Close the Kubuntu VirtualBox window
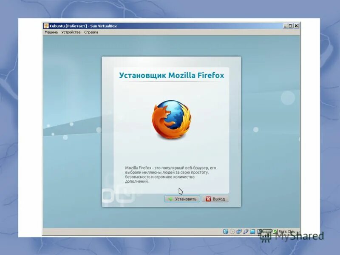340x255 pixels. coord(296,26)
